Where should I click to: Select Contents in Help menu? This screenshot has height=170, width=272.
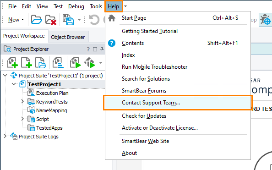(x=178, y=43)
